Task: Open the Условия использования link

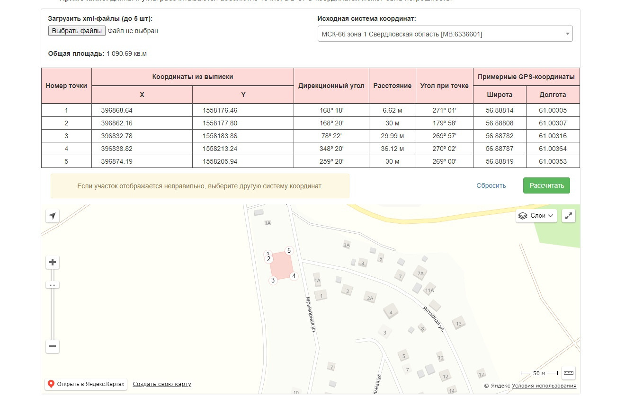Action: pyautogui.click(x=544, y=386)
